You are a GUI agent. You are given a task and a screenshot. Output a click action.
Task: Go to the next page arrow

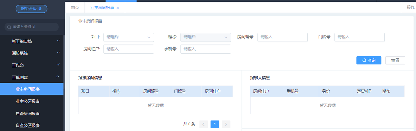point(226,124)
